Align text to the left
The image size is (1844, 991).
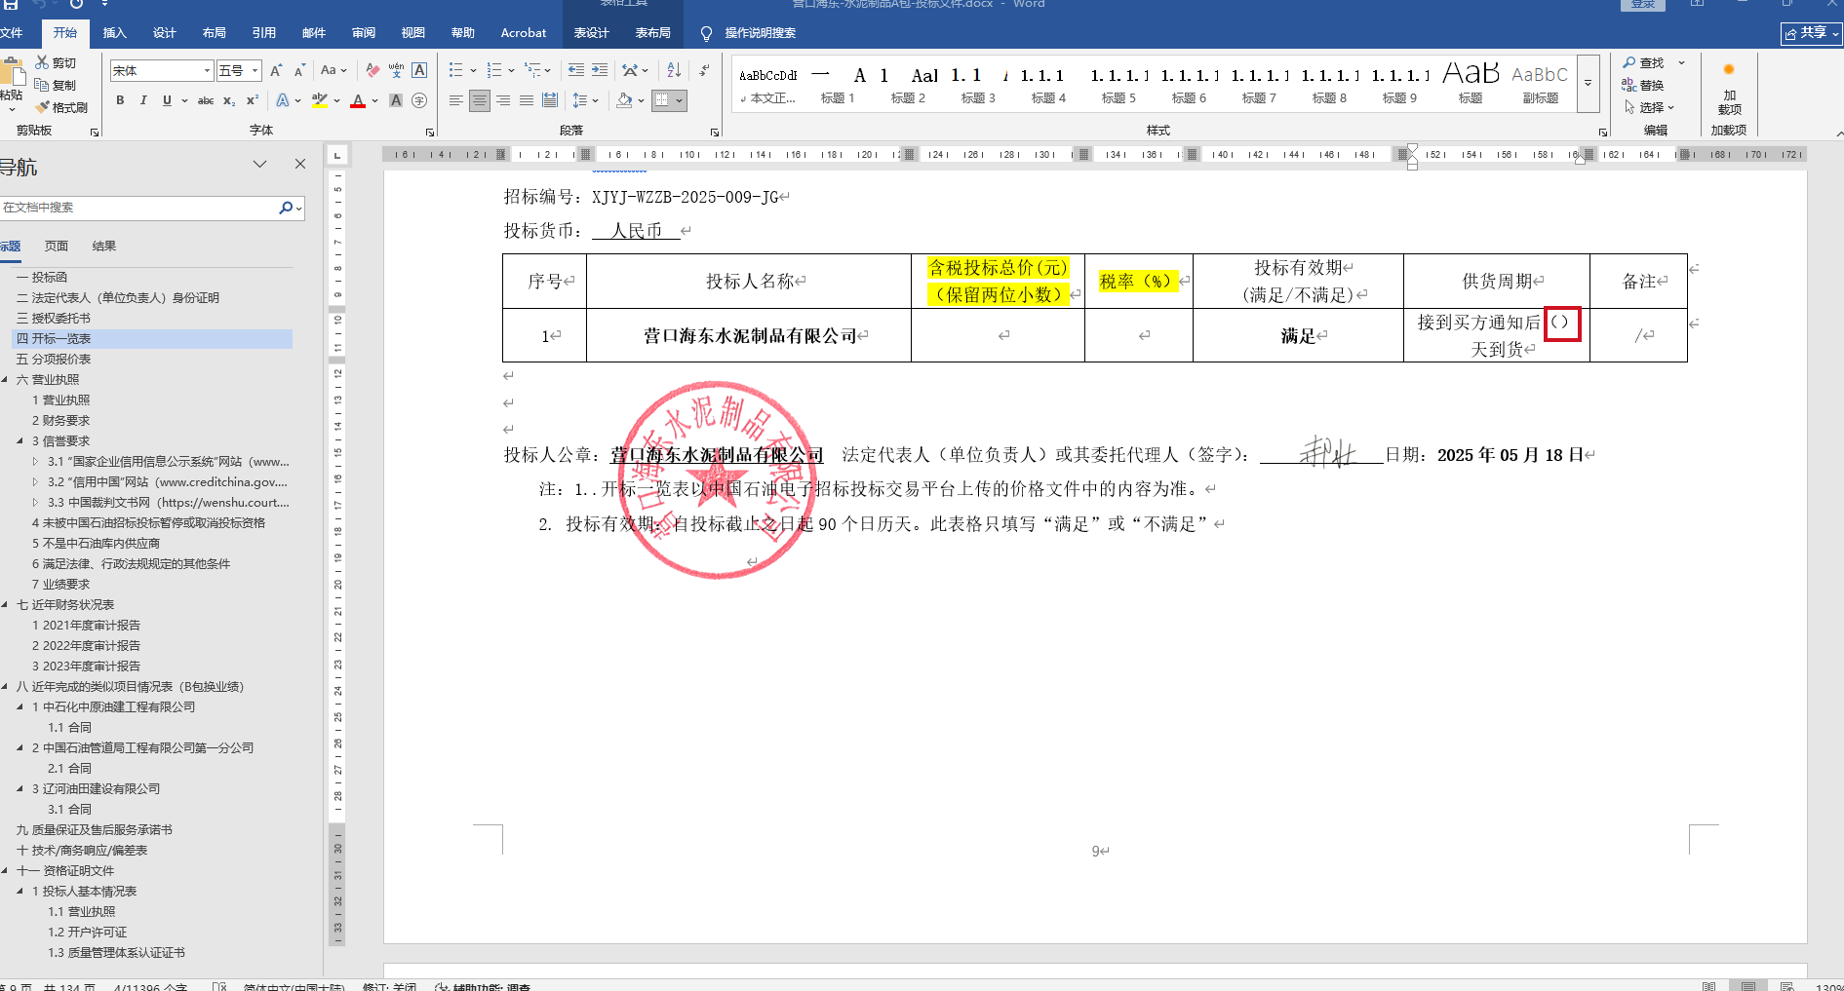(x=455, y=100)
